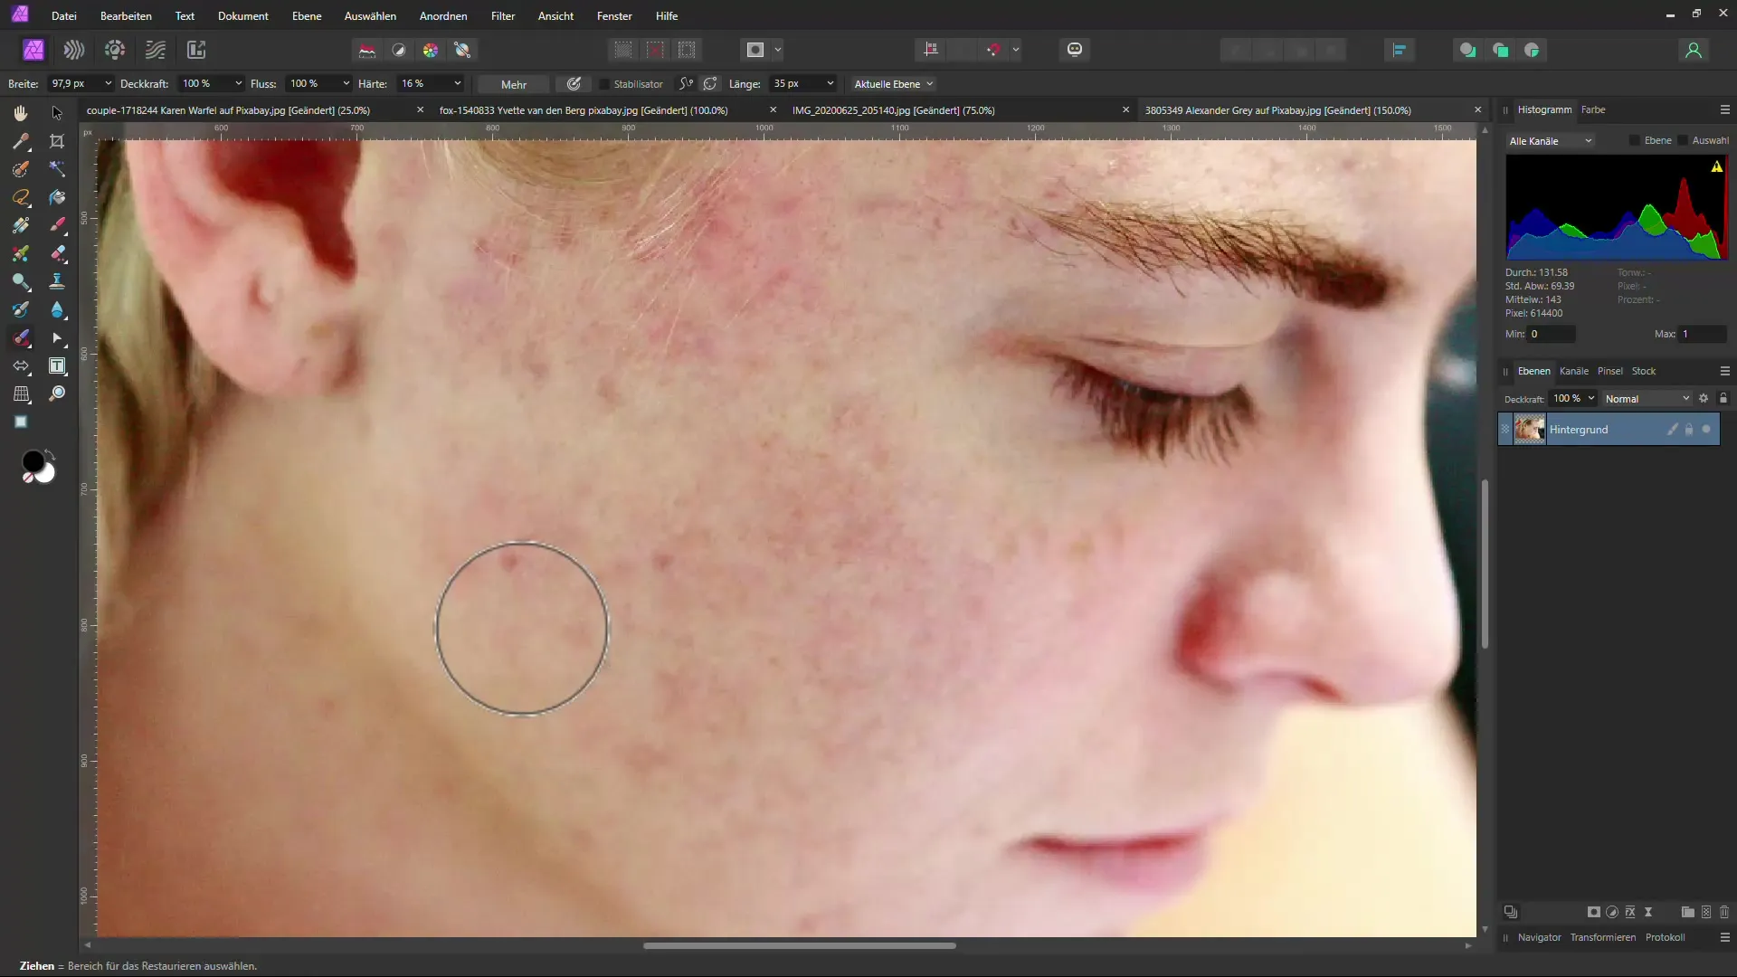Switch to the Liquify Persona
This screenshot has width=1737, height=977.
[74, 50]
